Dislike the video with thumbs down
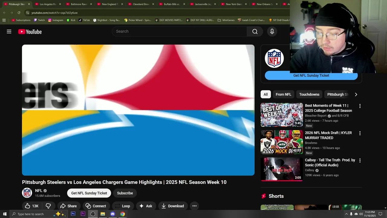The image size is (387, 218). click(x=48, y=206)
